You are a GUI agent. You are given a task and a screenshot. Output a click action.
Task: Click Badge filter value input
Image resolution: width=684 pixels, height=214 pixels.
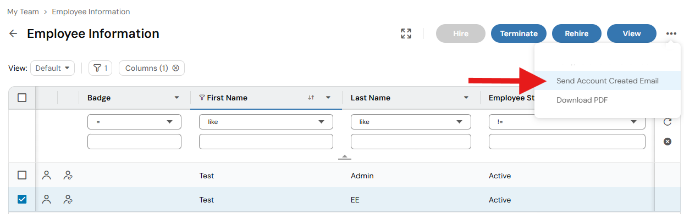pyautogui.click(x=134, y=142)
